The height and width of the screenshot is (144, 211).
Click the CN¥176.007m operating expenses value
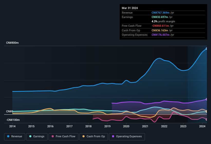[x=160, y=35]
